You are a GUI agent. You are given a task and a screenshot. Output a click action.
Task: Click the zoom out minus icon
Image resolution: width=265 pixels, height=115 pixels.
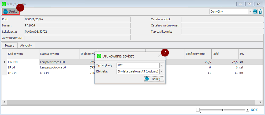click(198, 110)
